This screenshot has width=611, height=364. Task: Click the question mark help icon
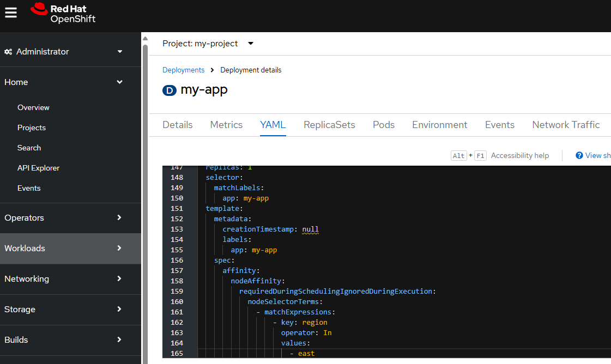click(579, 155)
